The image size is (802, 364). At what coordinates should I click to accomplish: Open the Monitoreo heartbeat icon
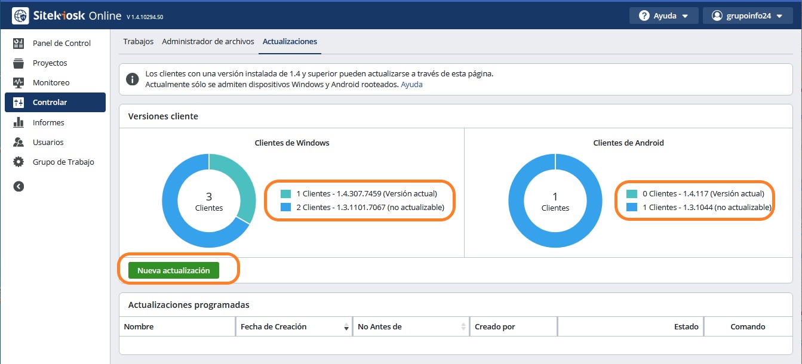(19, 83)
